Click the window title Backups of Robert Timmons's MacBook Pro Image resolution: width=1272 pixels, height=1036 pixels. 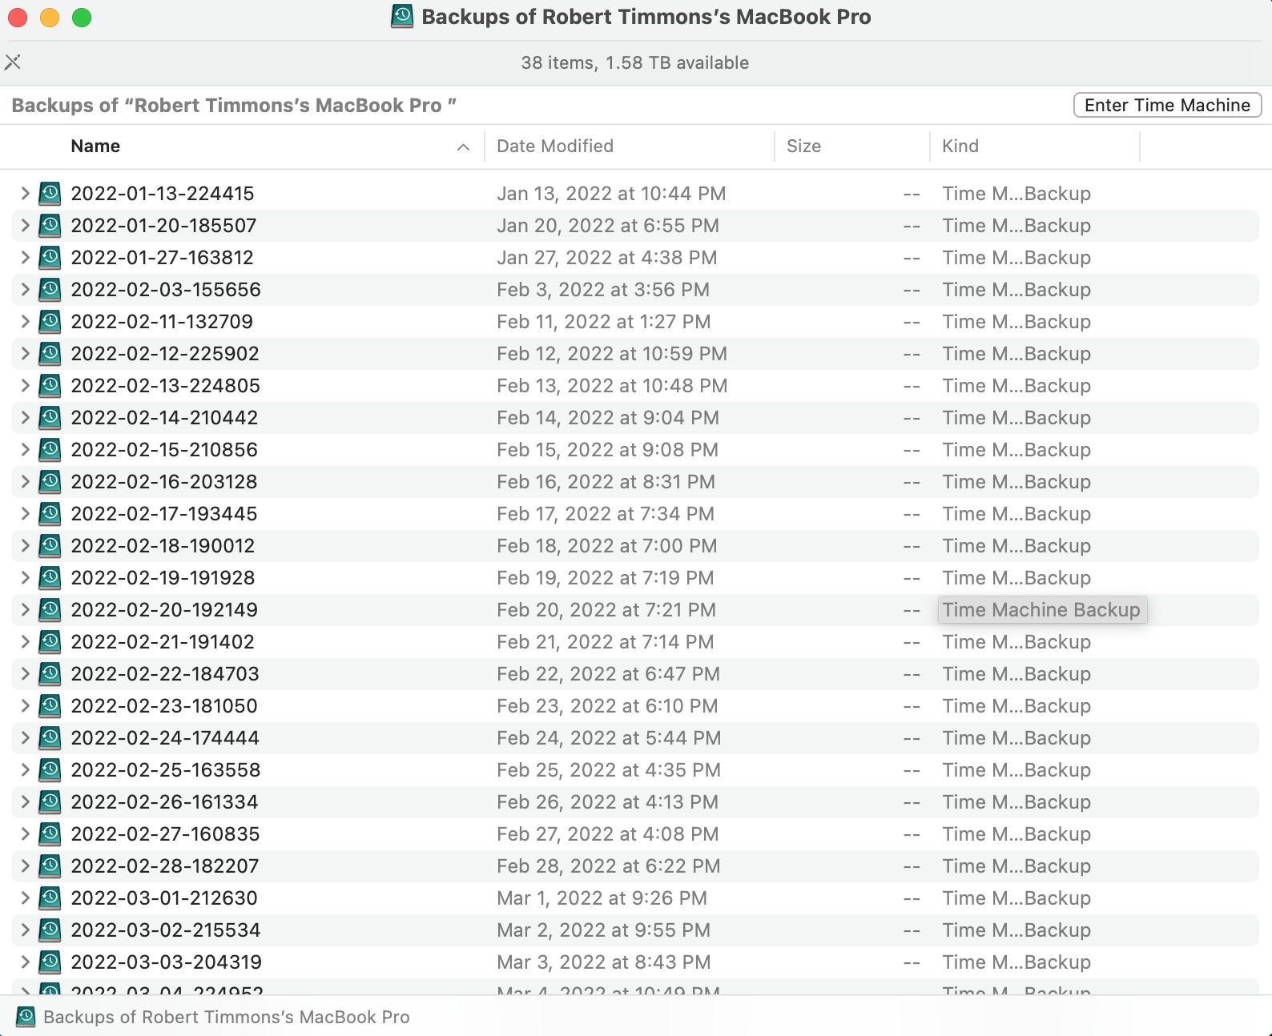tap(646, 17)
